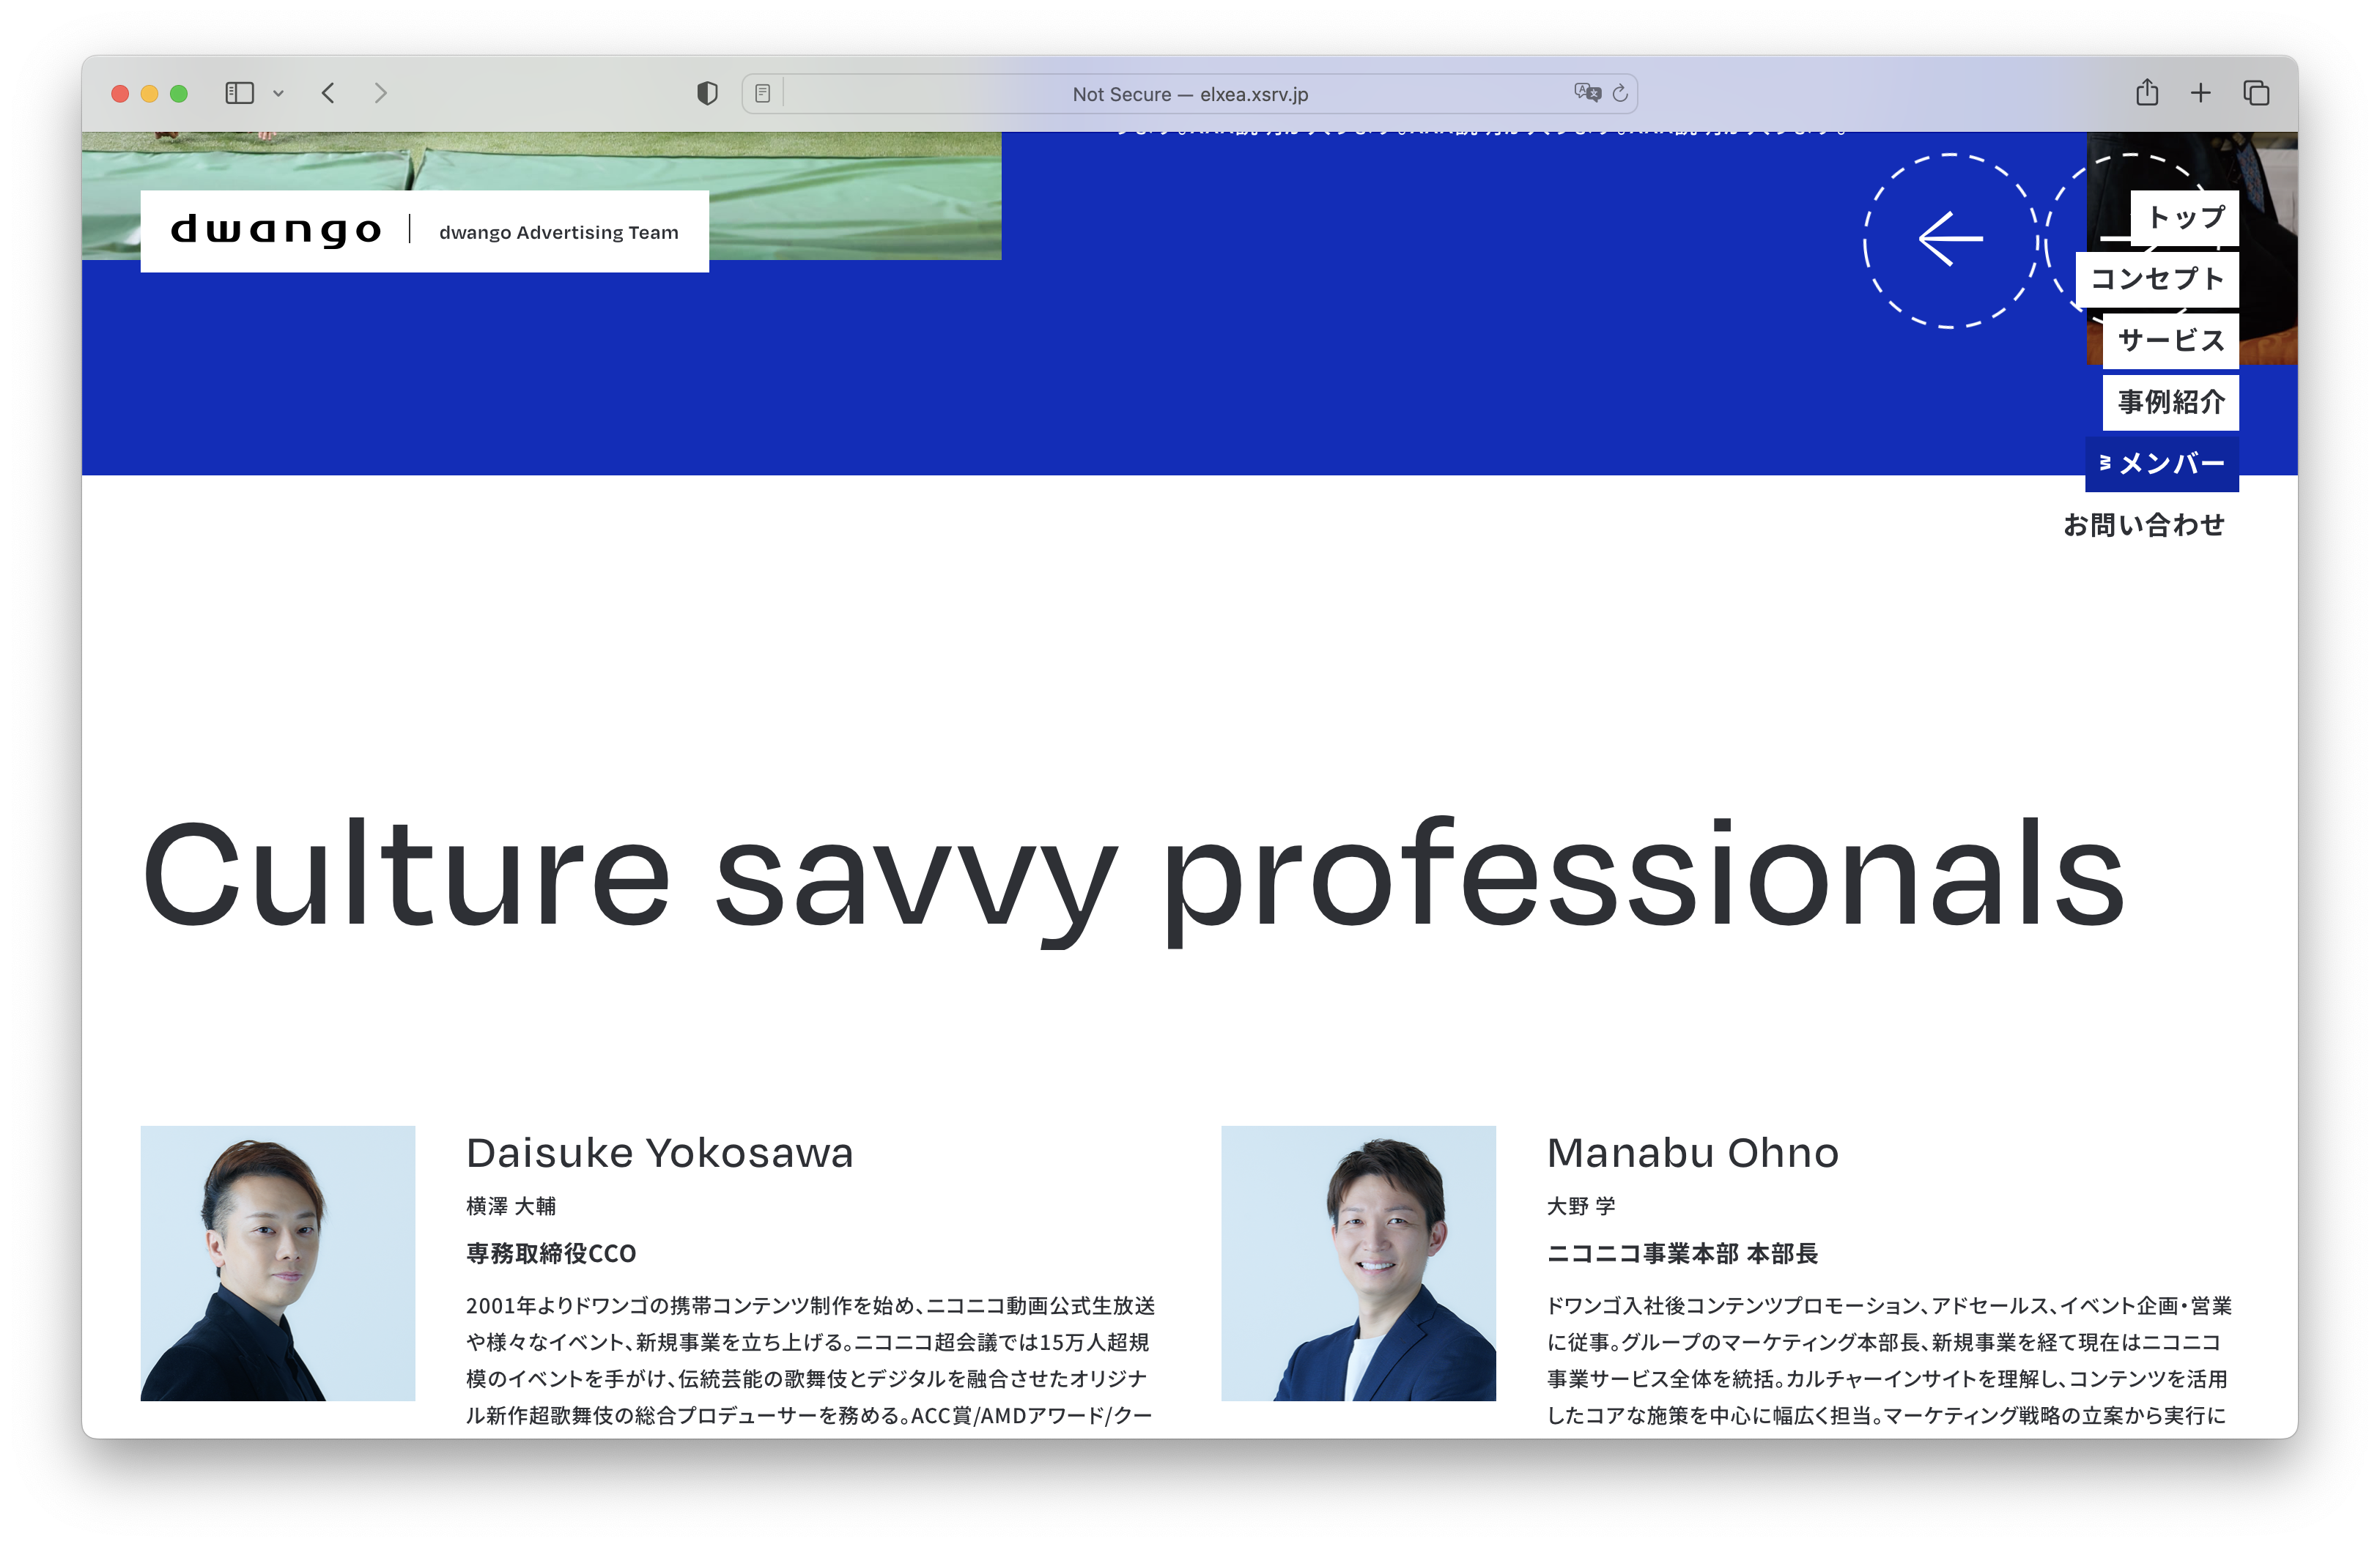Open the Share sheet icon
The width and height of the screenshot is (2380, 1547).
(2146, 93)
